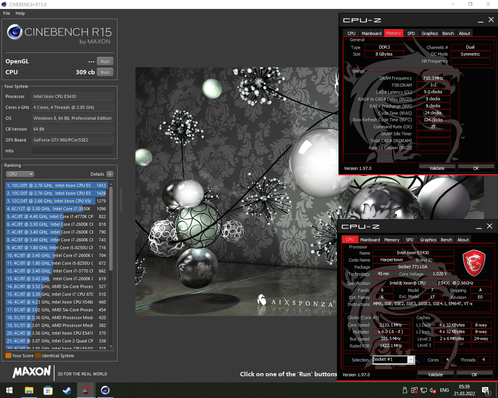Select ranking row 1 with score 1453
This screenshot has height=398, width=498.
[56, 185]
